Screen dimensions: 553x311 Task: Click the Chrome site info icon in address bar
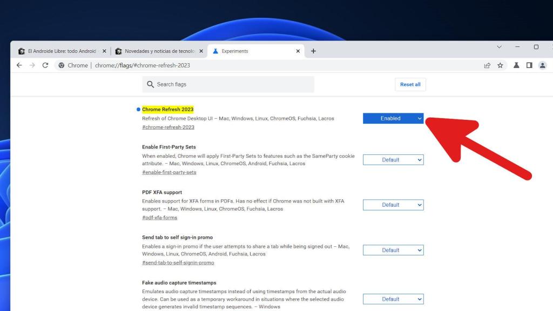pyautogui.click(x=62, y=65)
